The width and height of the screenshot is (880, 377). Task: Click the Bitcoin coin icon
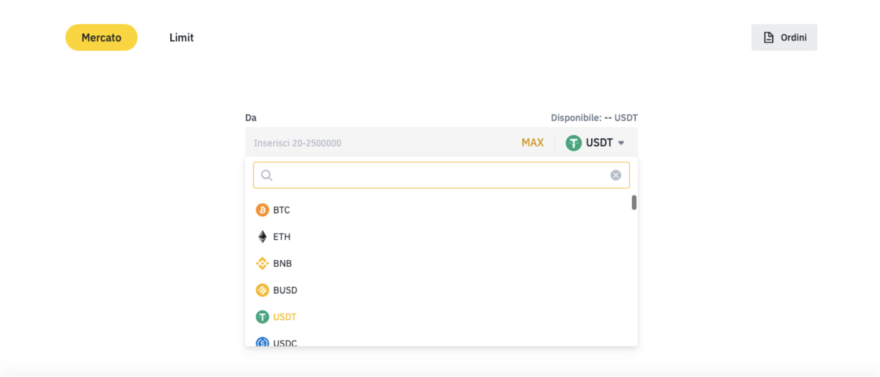click(x=262, y=210)
